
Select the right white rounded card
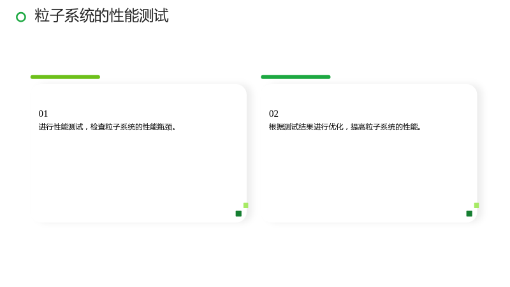click(x=370, y=153)
